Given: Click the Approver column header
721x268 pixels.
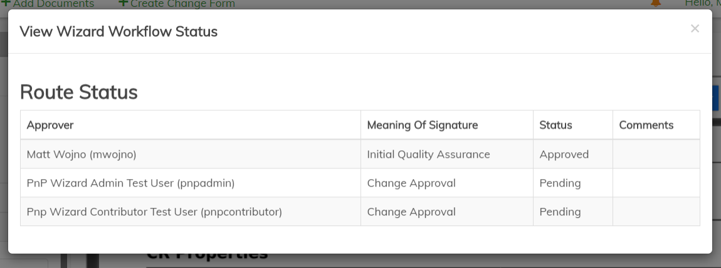Looking at the screenshot, I should [50, 125].
